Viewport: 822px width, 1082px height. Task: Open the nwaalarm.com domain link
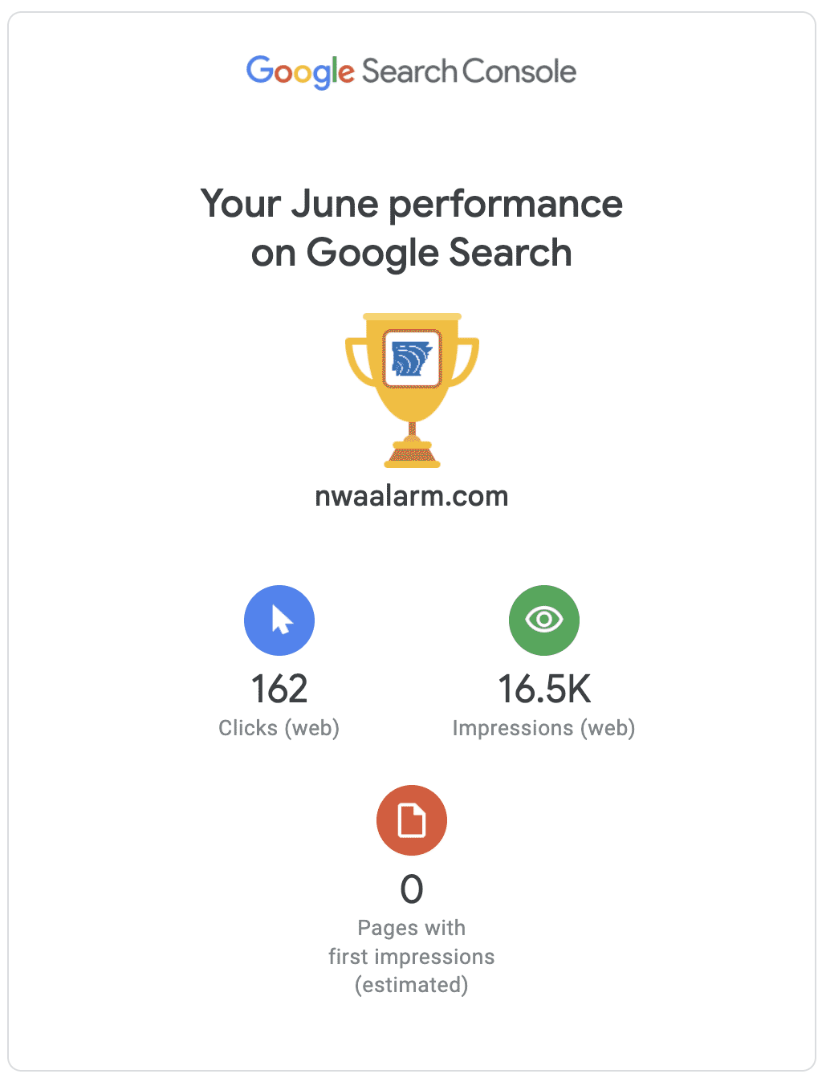412,496
